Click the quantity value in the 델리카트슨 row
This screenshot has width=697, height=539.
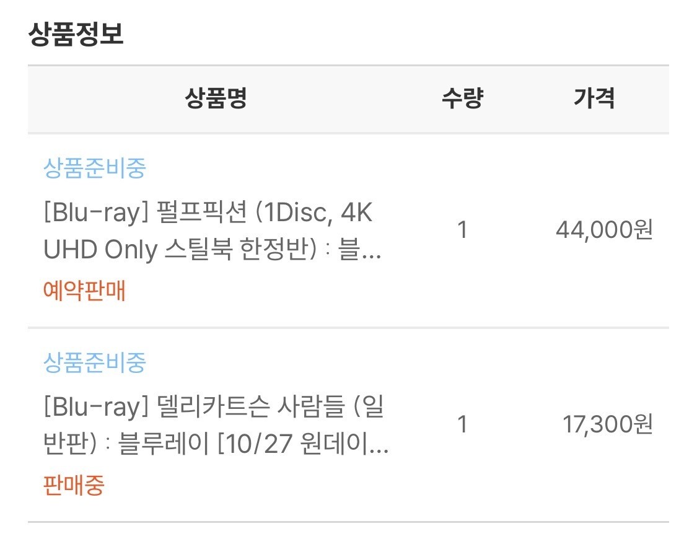pyautogui.click(x=462, y=425)
